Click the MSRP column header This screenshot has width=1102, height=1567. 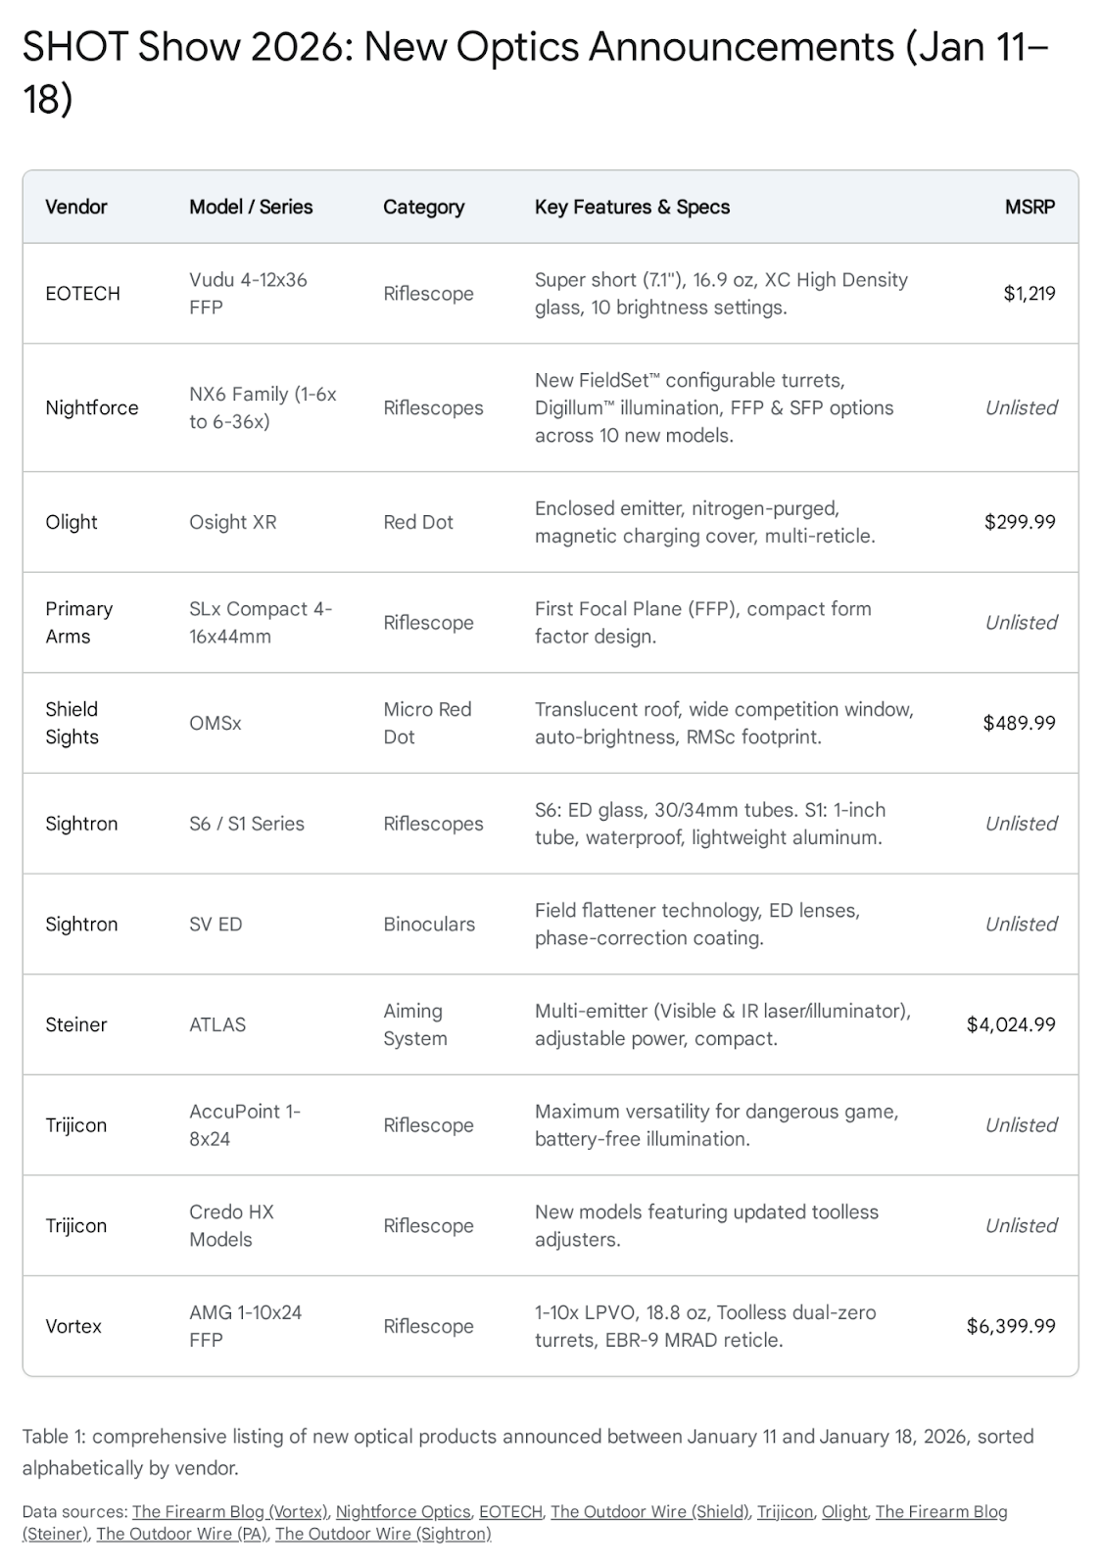pos(1030,207)
